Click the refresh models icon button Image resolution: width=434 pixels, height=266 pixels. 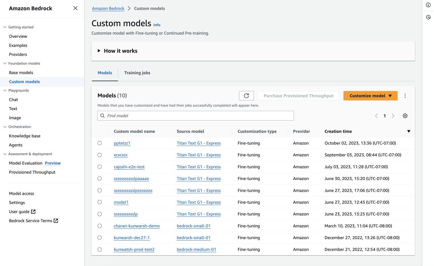(x=246, y=96)
